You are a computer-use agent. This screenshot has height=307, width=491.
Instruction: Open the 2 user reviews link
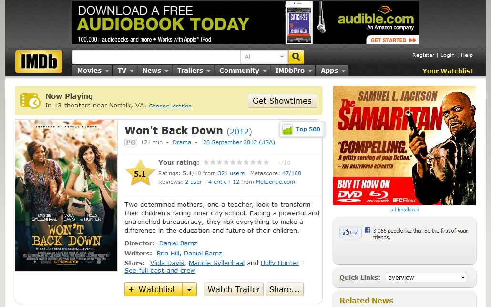click(194, 182)
